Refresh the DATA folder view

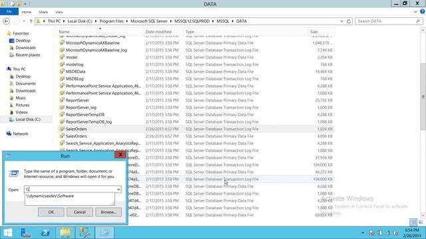349,21
